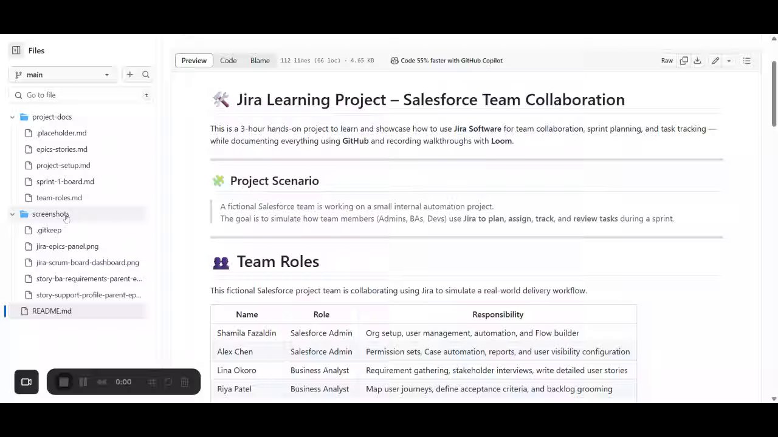Stop the Loom recording

[64, 382]
